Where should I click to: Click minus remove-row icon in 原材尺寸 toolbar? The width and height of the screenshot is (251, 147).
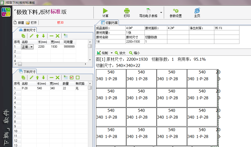tap(52, 36)
